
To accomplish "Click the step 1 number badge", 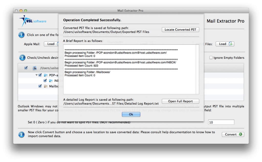I will click(x=21, y=35).
